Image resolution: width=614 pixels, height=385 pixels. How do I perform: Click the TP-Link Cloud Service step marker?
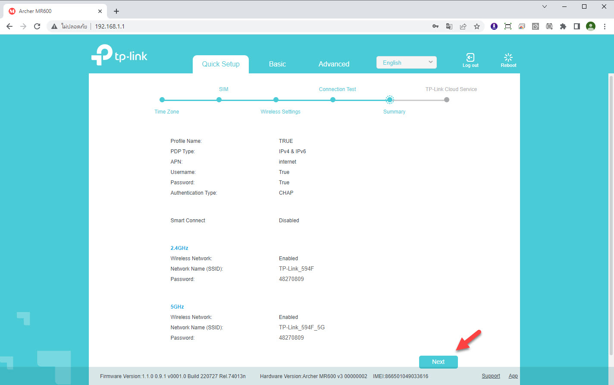click(447, 100)
